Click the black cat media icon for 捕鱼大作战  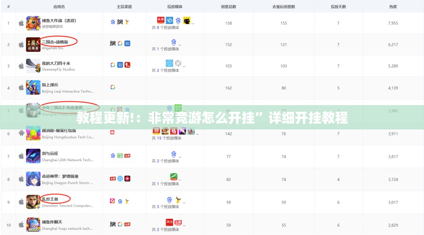click(x=187, y=20)
